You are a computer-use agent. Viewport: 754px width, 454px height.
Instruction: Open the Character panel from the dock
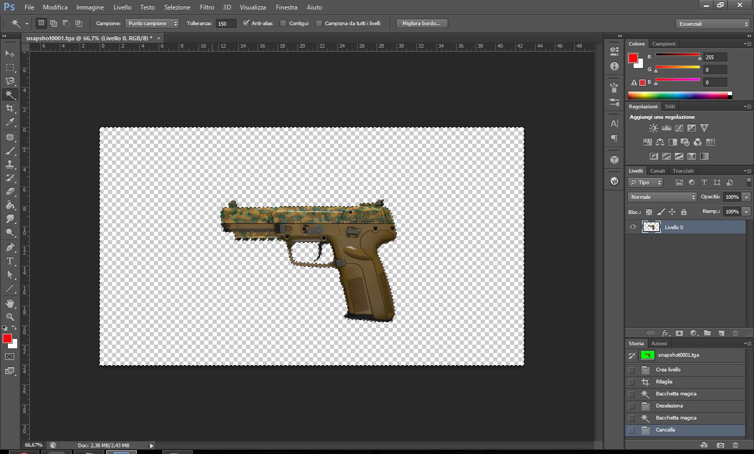tap(615, 124)
